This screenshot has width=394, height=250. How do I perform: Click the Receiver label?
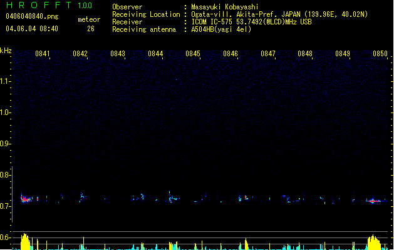pos(127,22)
